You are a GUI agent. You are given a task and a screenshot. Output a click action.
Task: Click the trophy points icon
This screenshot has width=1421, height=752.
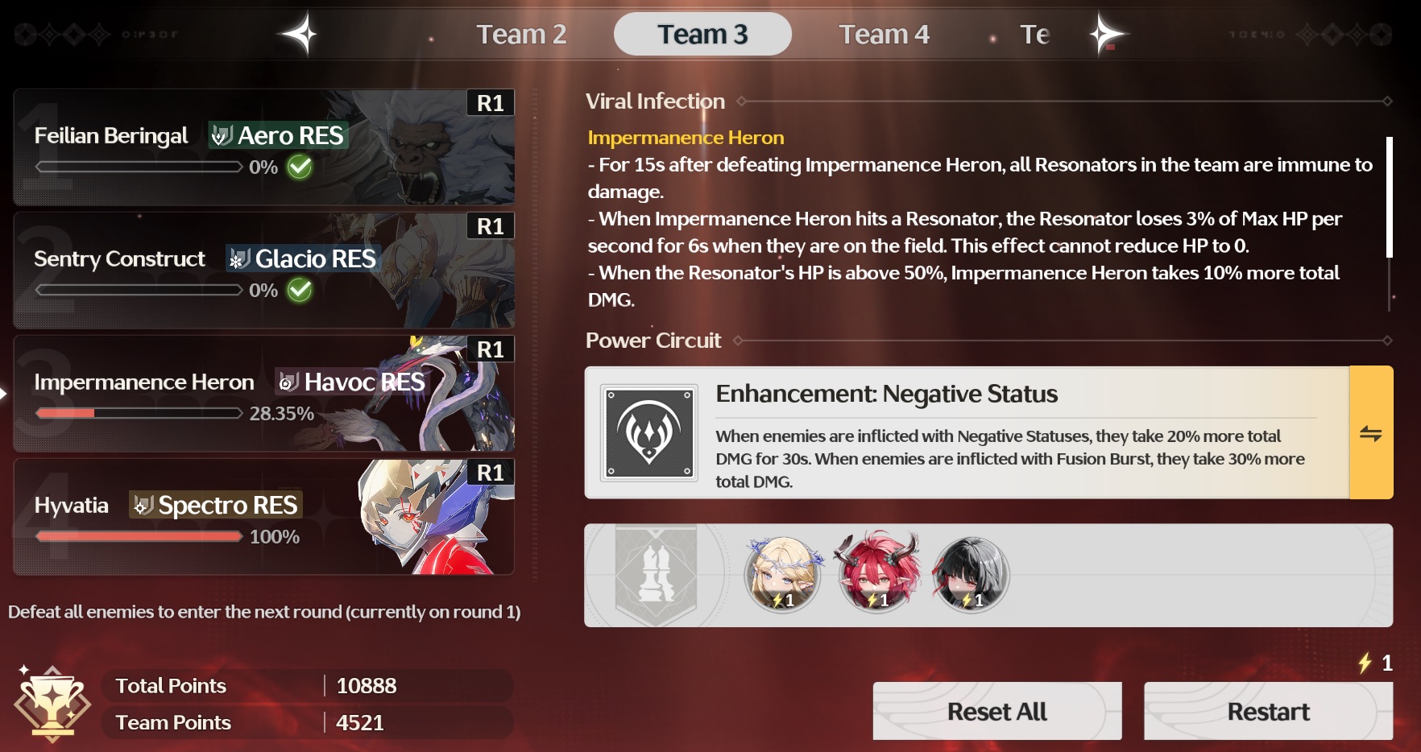pos(52,703)
